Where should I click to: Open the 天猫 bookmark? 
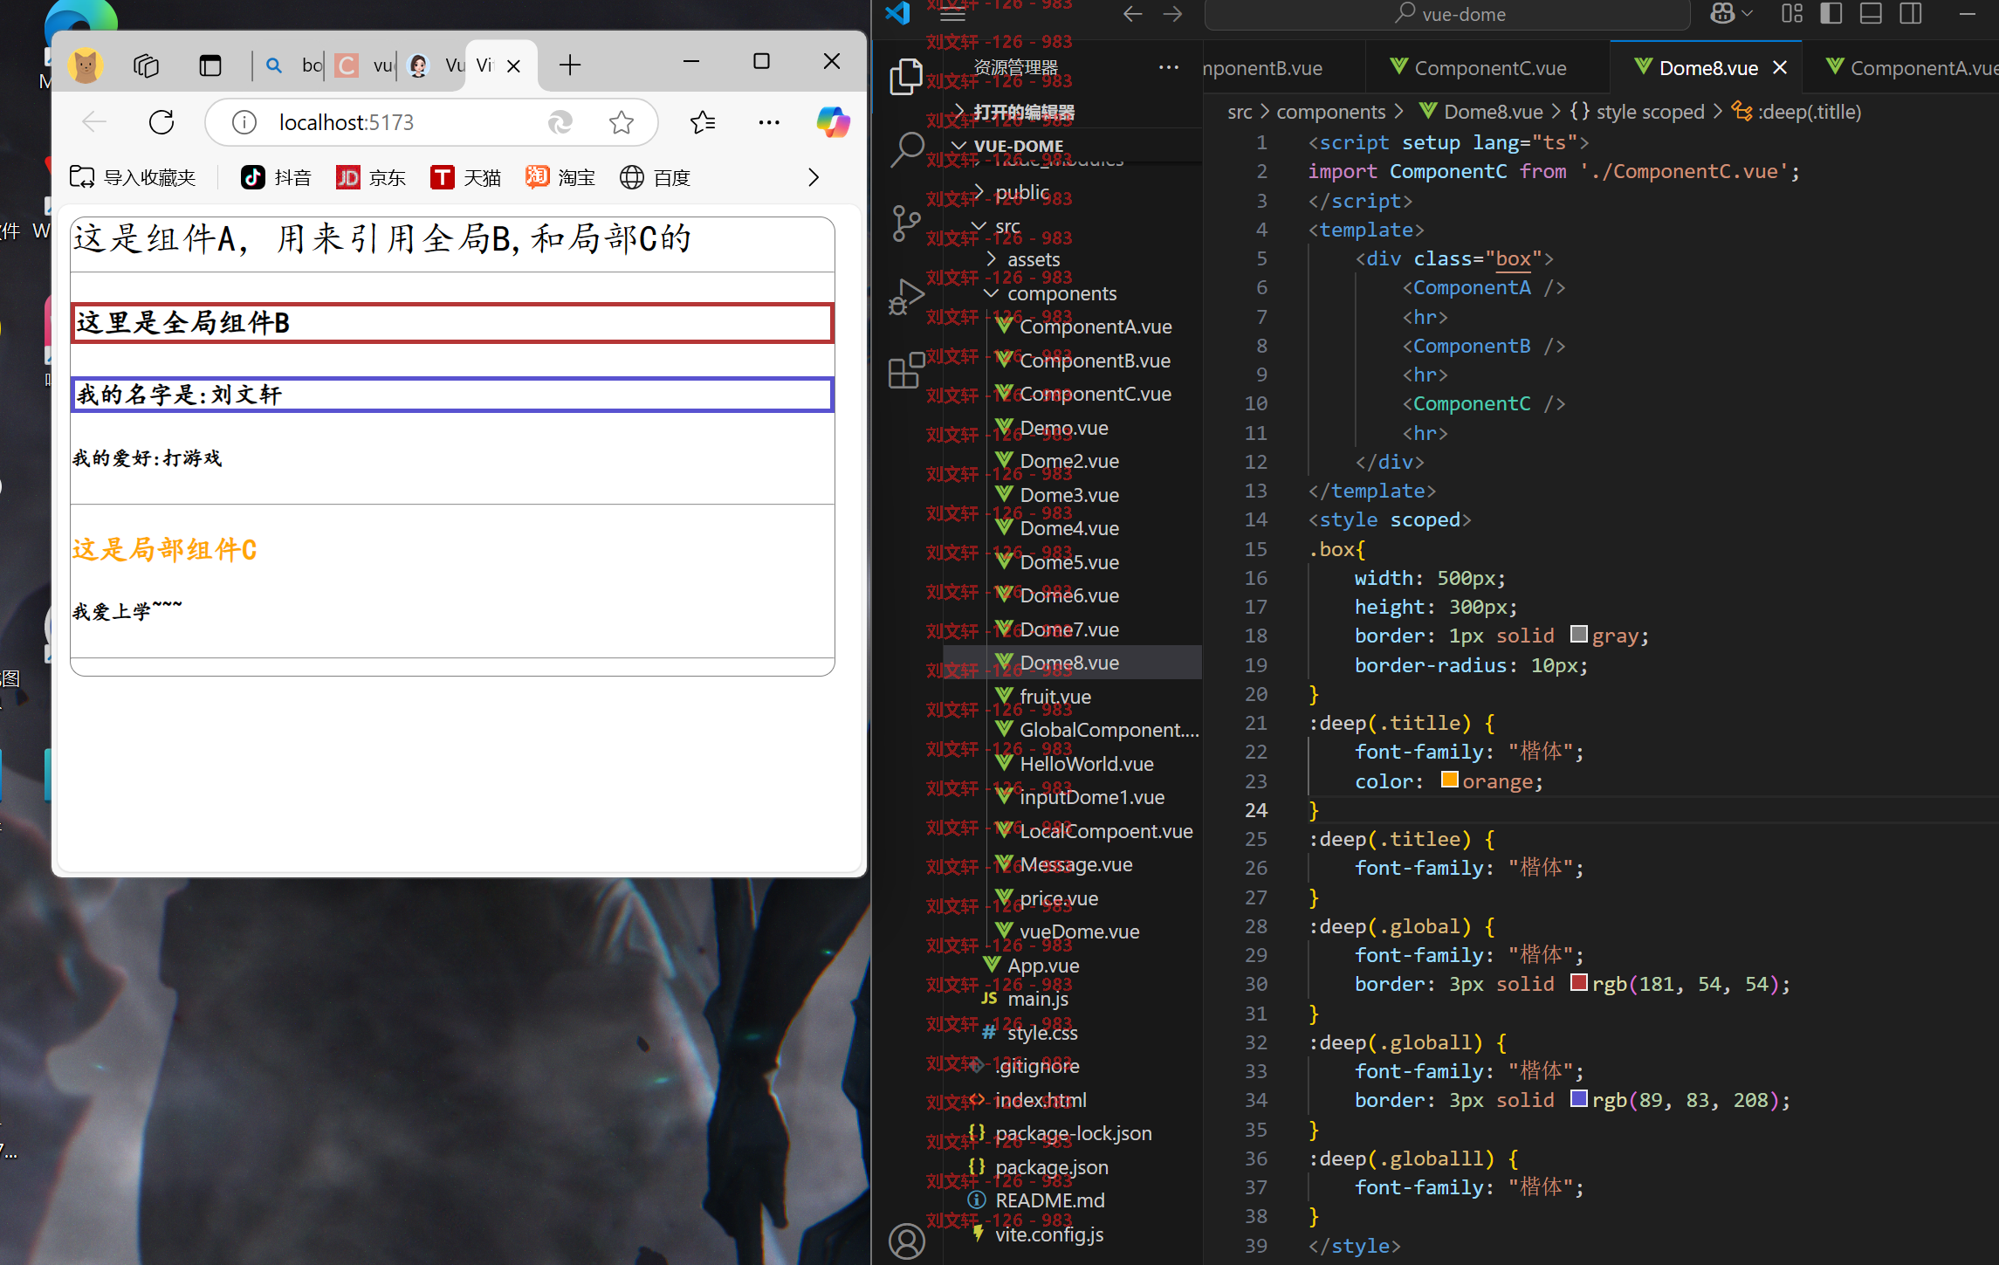pyautogui.click(x=466, y=177)
